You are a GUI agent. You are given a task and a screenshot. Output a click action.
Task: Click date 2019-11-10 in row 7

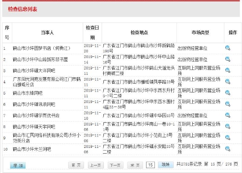tap(92, 115)
